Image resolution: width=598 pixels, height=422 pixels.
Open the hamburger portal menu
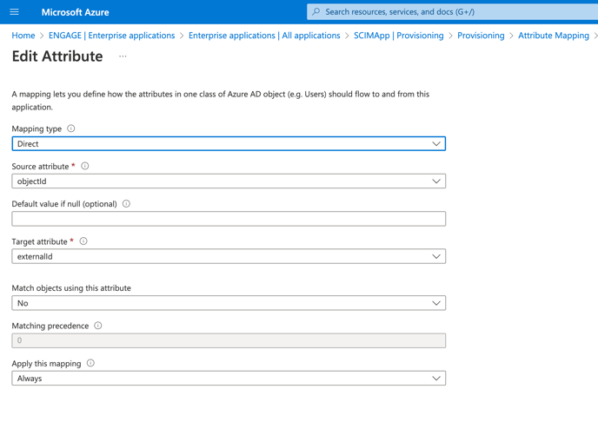14,12
